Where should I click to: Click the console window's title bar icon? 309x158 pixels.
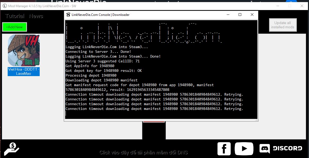68,15
